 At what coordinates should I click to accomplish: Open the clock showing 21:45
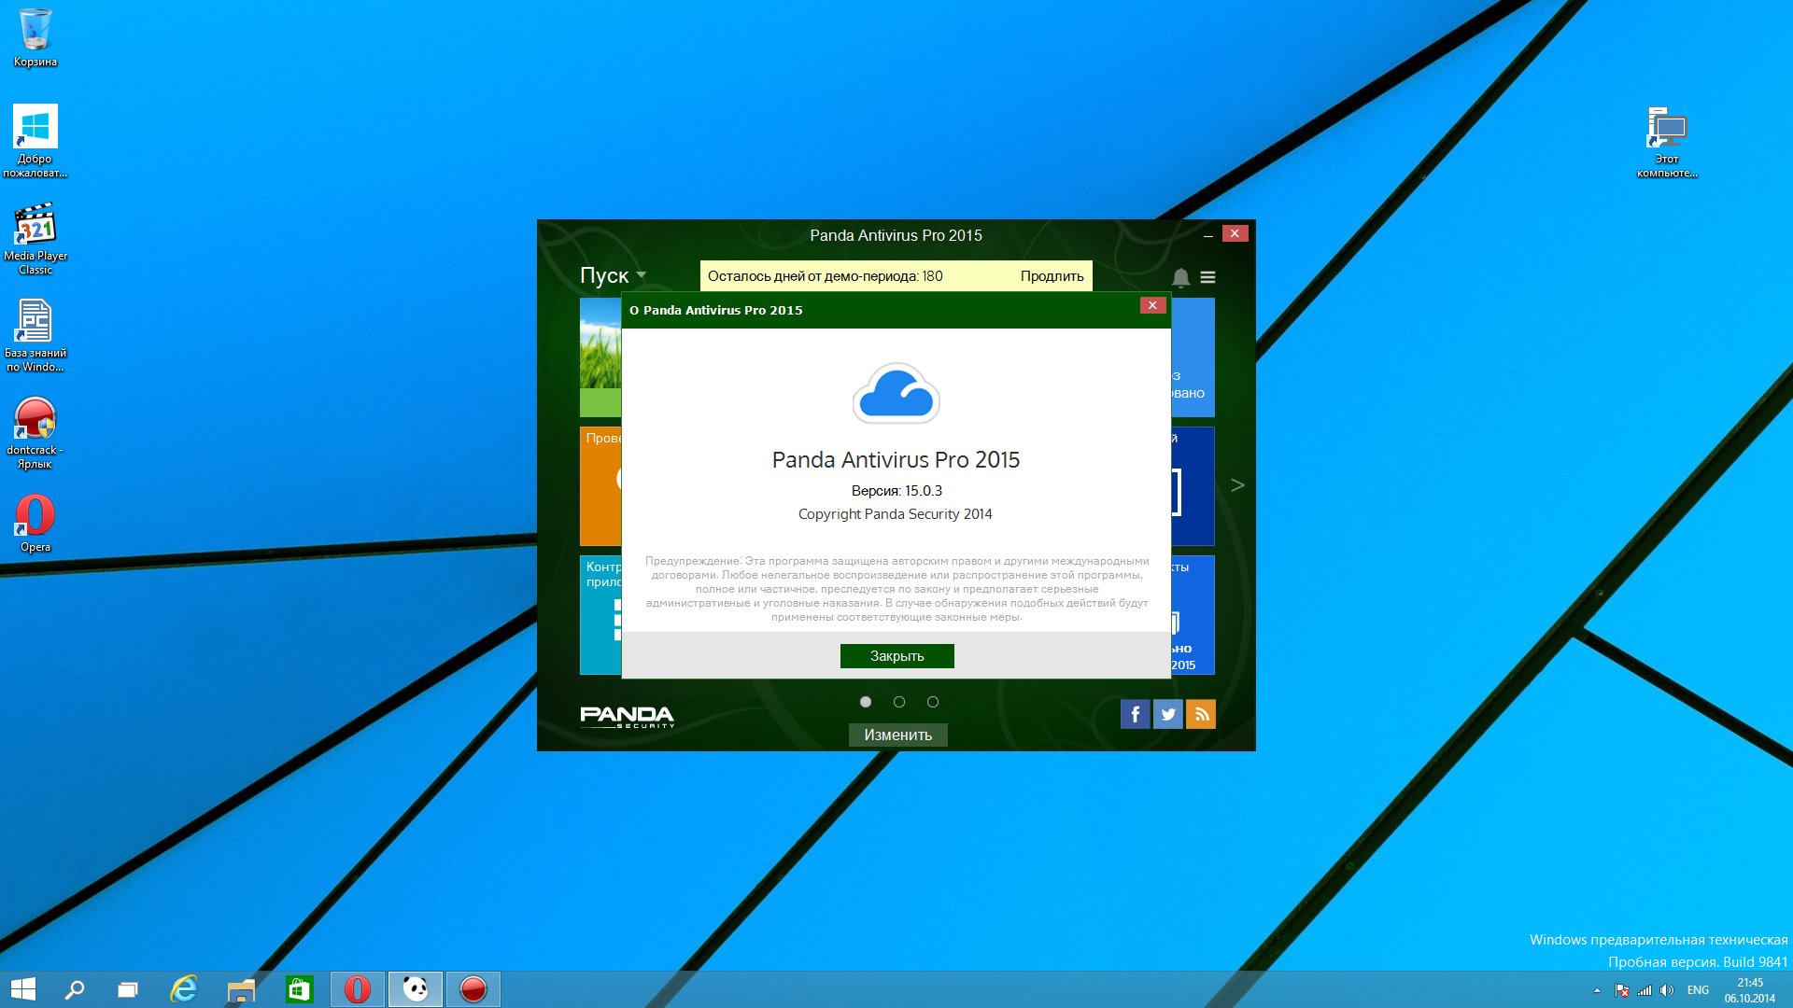[x=1750, y=990]
